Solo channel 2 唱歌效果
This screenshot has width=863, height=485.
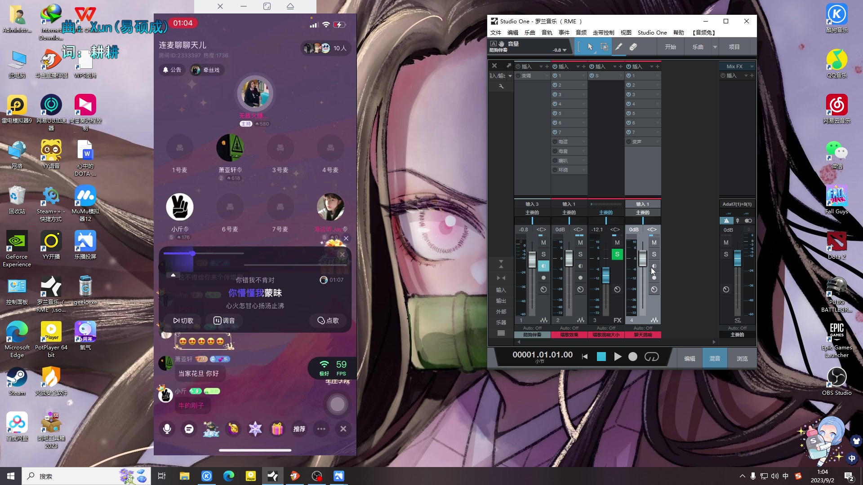pos(580,254)
